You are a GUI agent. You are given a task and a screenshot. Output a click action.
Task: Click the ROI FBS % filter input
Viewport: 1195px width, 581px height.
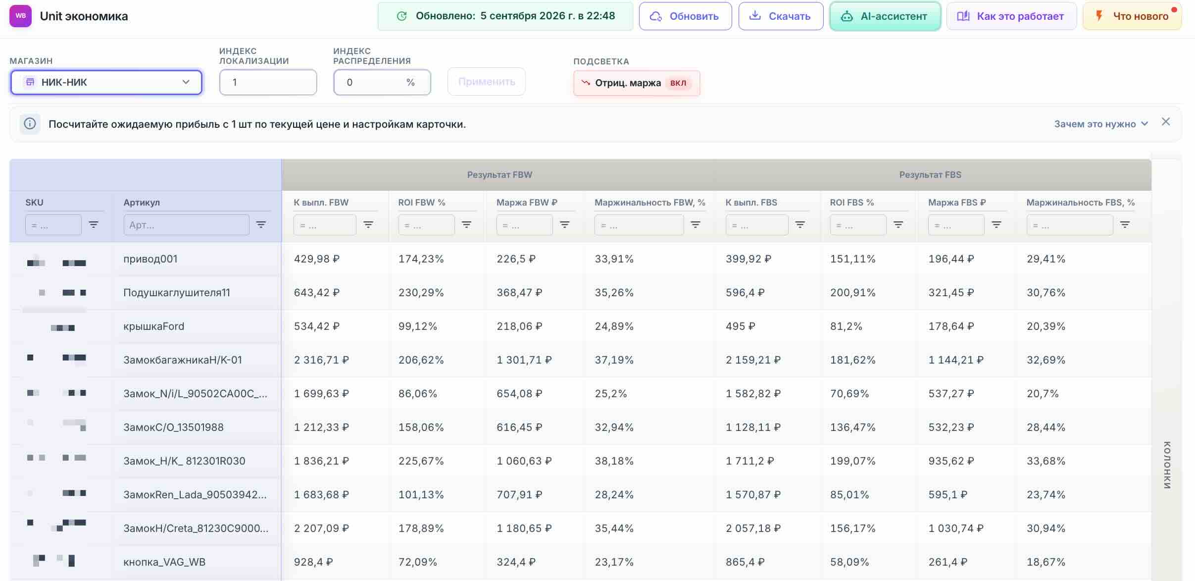click(858, 225)
